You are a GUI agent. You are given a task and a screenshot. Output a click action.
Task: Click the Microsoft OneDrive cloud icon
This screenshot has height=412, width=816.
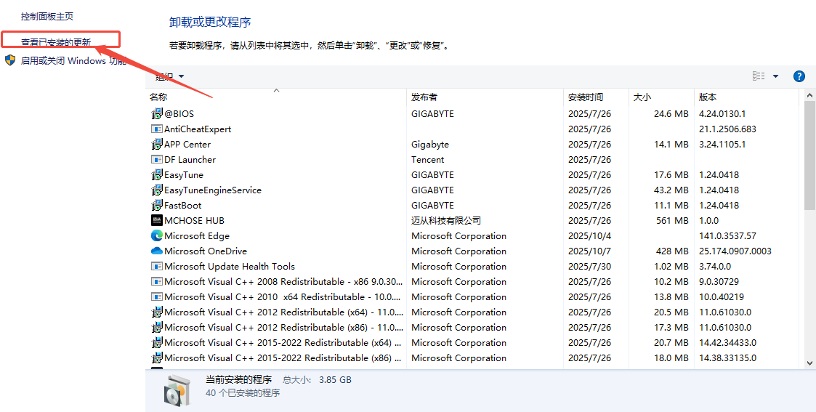(x=156, y=251)
